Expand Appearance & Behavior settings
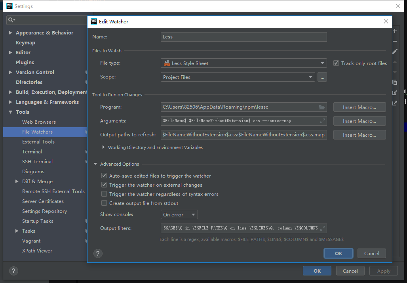 (10, 33)
